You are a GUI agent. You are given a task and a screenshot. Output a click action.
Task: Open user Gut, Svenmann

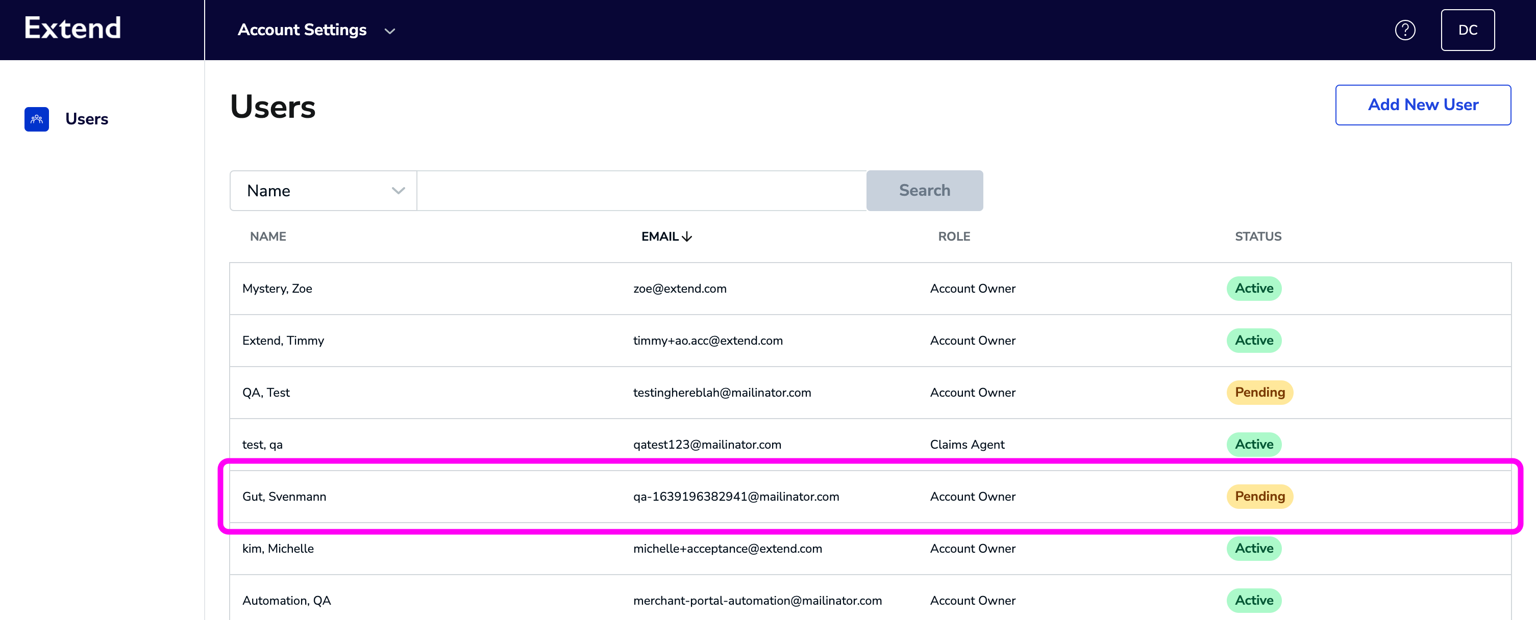pos(284,497)
